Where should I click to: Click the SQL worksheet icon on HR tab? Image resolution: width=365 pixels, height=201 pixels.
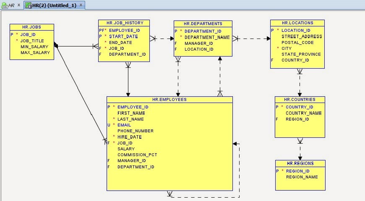point(5,5)
